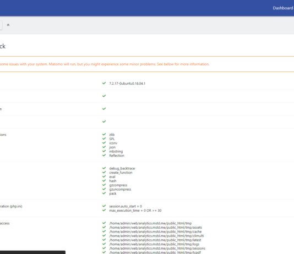Click the checkmark beside the public_html/tmp path

104,223
